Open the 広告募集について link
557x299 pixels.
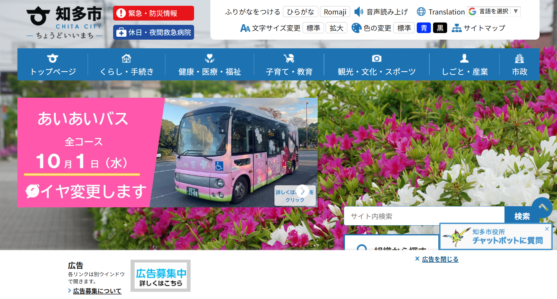click(x=97, y=291)
